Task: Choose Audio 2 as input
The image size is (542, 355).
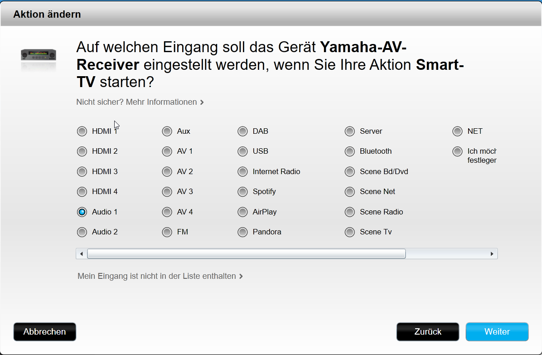Action: click(82, 232)
